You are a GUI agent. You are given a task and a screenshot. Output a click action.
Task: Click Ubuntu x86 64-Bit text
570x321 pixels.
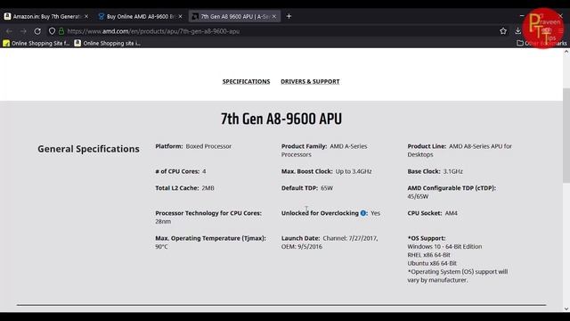point(432,264)
